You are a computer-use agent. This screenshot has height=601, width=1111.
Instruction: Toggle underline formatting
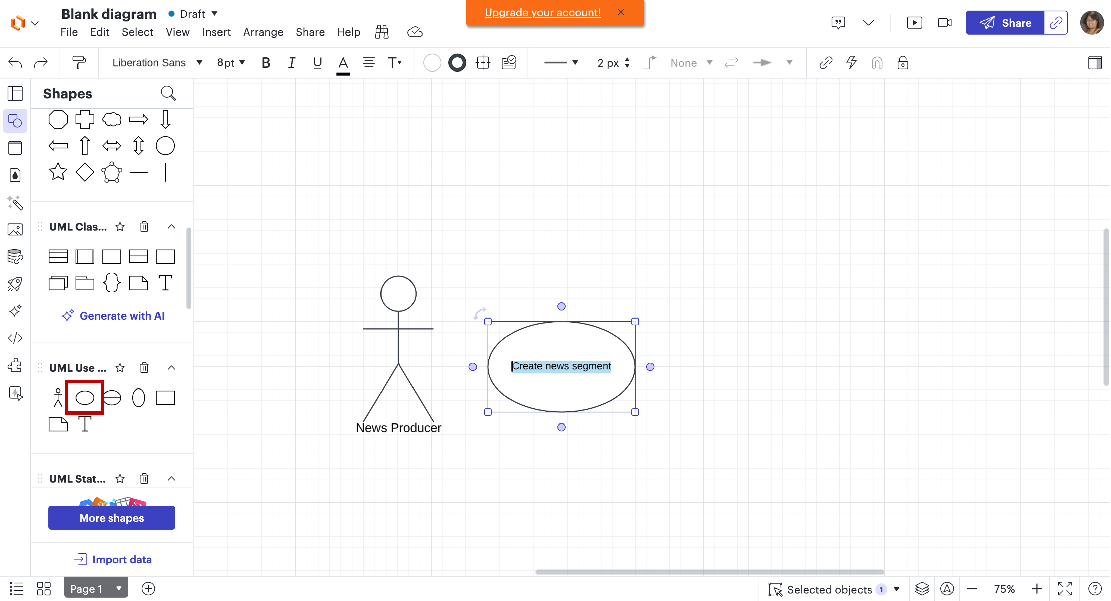click(318, 62)
